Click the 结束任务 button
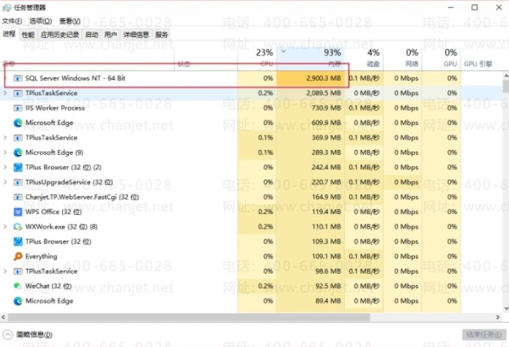 click(484, 334)
